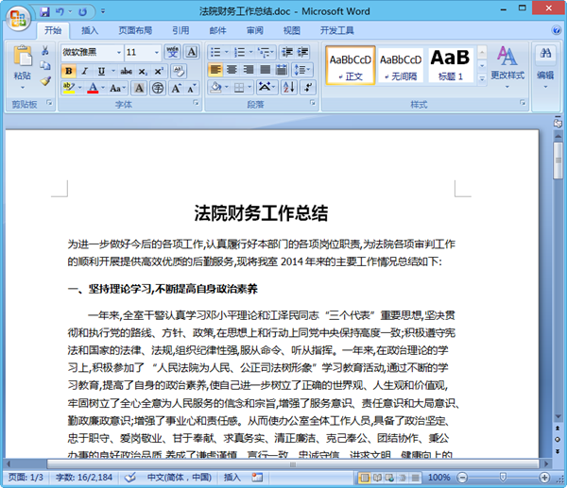Sort the selected text
567x488 pixels.
click(x=289, y=87)
